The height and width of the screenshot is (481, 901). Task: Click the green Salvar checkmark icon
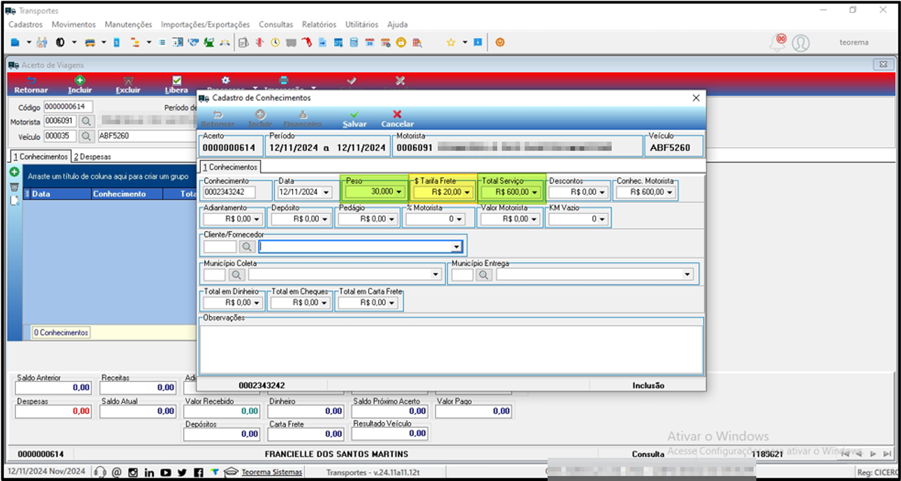coord(354,115)
